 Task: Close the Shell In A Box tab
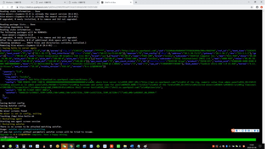click(x=131, y=2)
